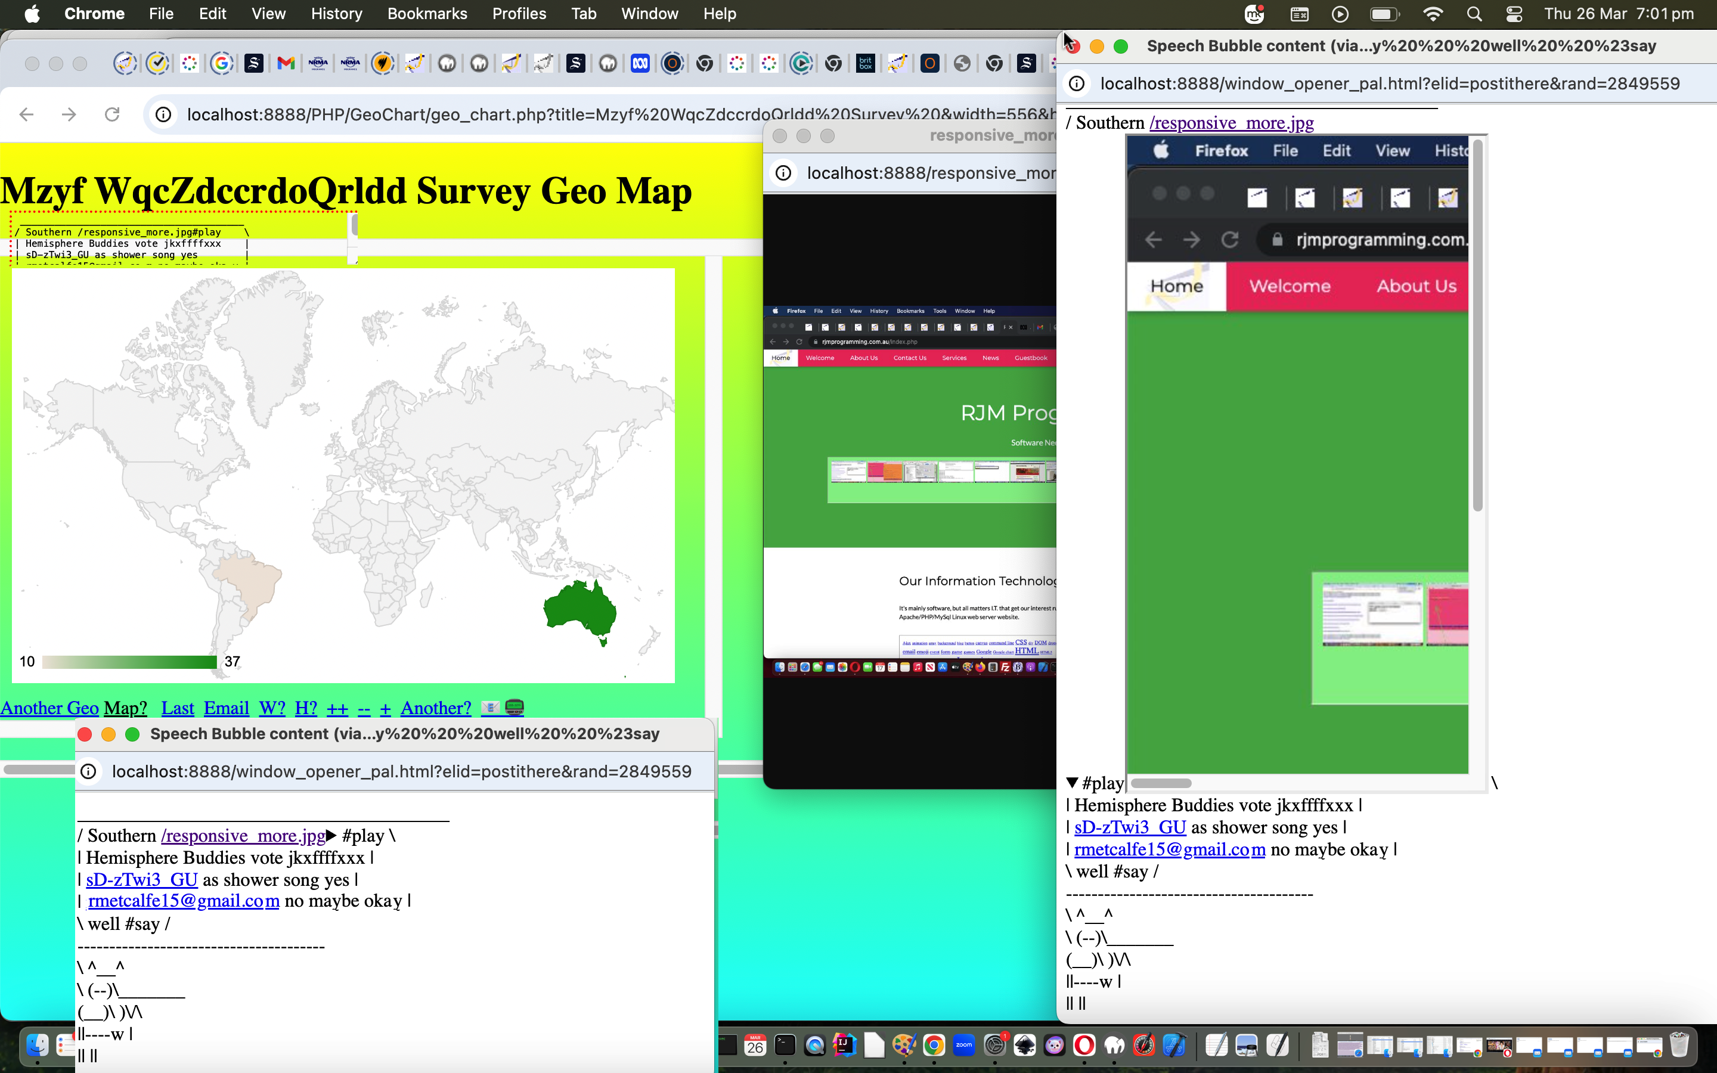Launch Opera from the Dock
The height and width of the screenshot is (1073, 1717).
1084,1044
